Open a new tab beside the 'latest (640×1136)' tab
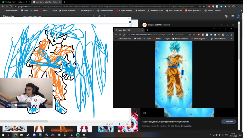 click(147, 30)
